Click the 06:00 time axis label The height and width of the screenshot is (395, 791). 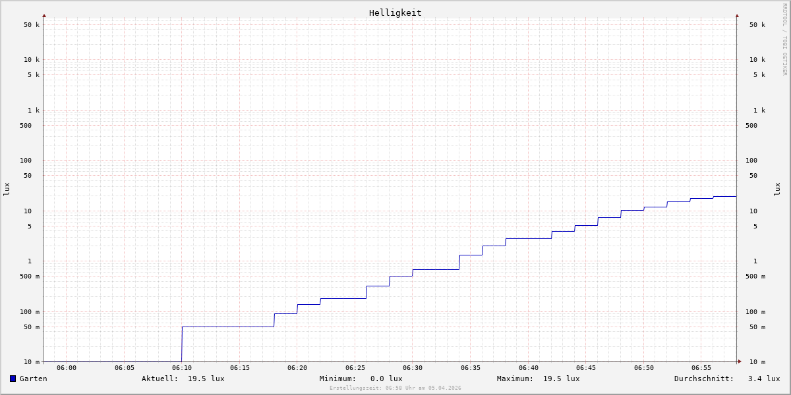coord(67,368)
